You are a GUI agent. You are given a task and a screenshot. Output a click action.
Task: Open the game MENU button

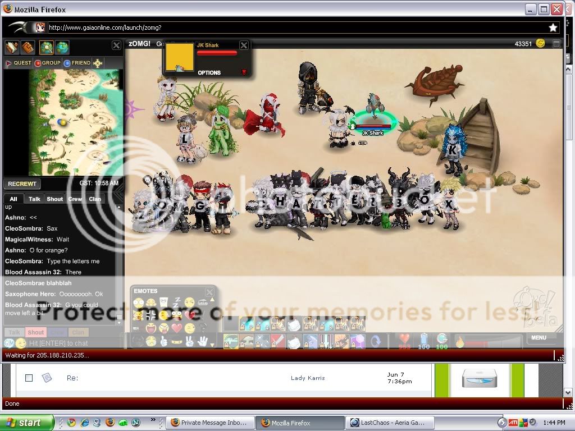pyautogui.click(x=539, y=338)
